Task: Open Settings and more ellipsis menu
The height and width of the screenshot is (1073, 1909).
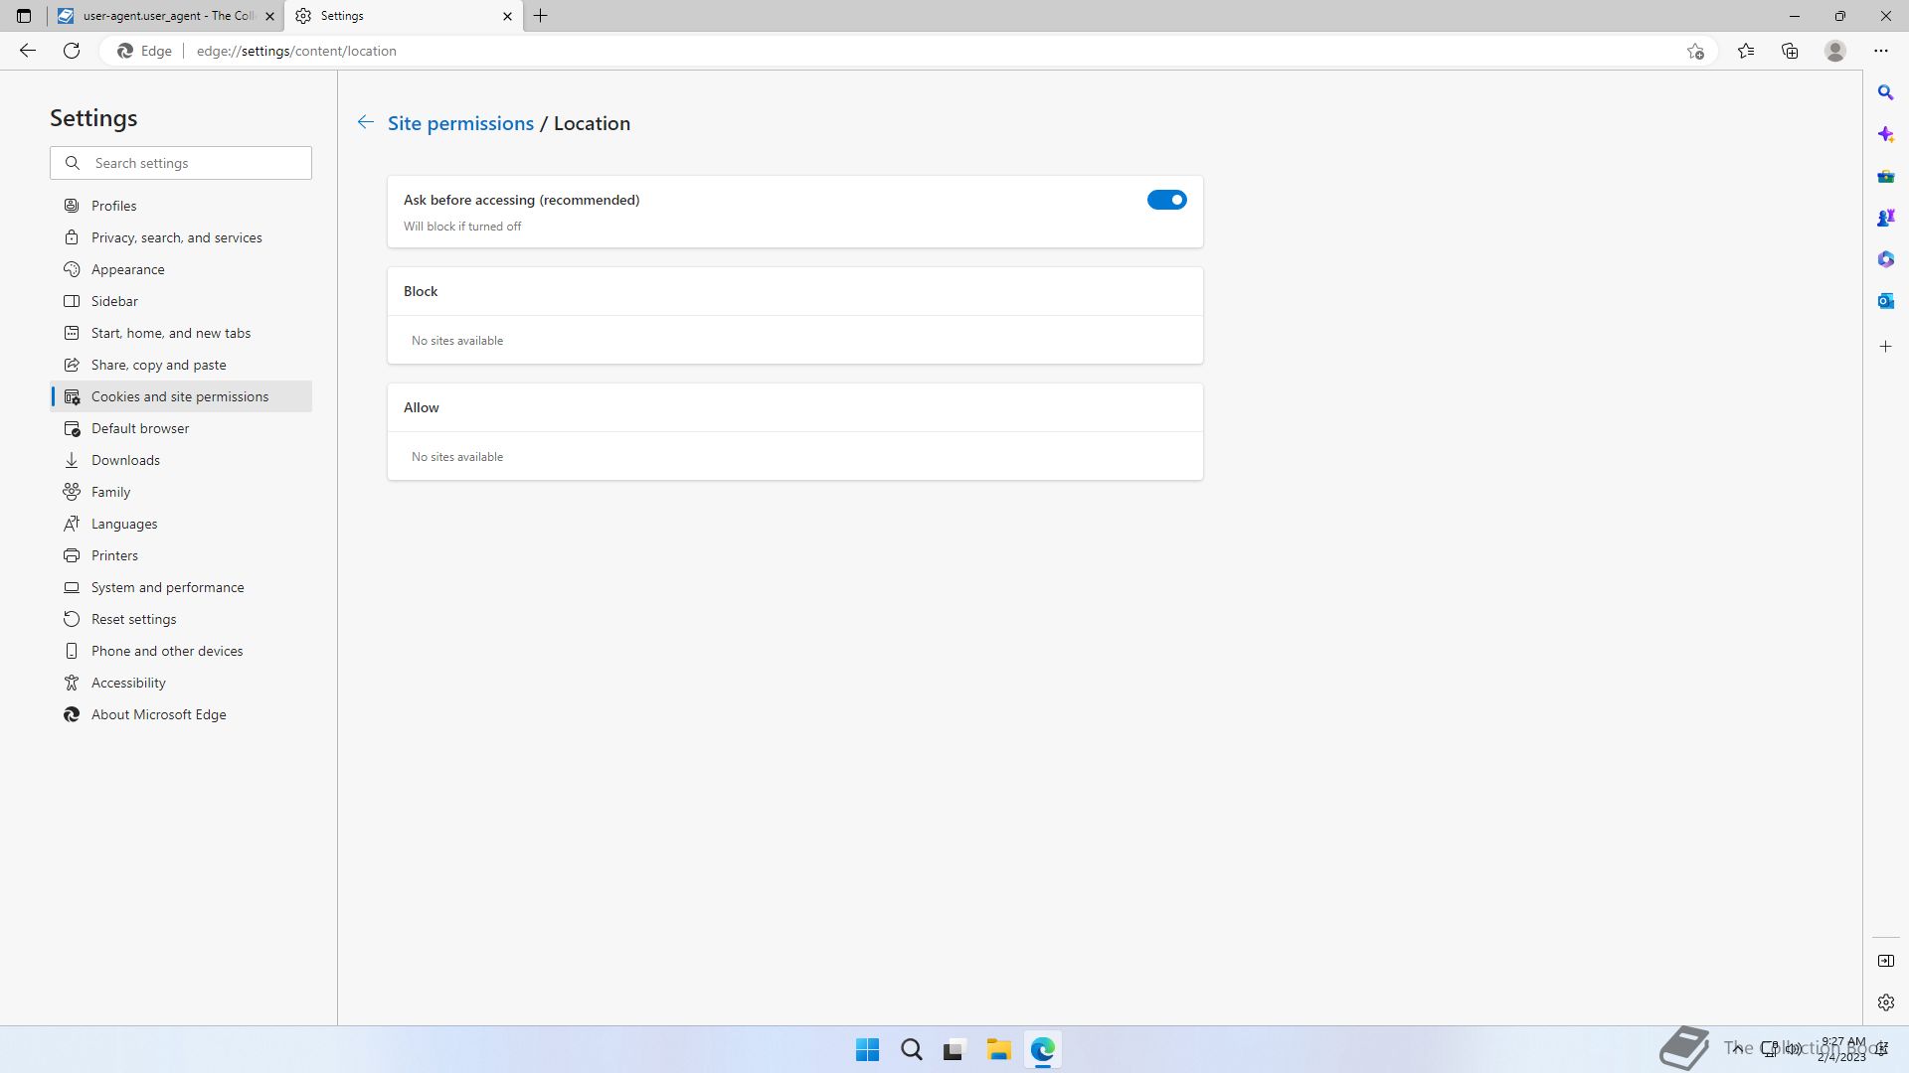Action: tap(1880, 51)
